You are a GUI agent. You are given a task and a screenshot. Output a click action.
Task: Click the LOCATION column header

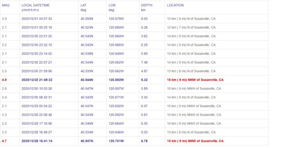(x=175, y=5)
